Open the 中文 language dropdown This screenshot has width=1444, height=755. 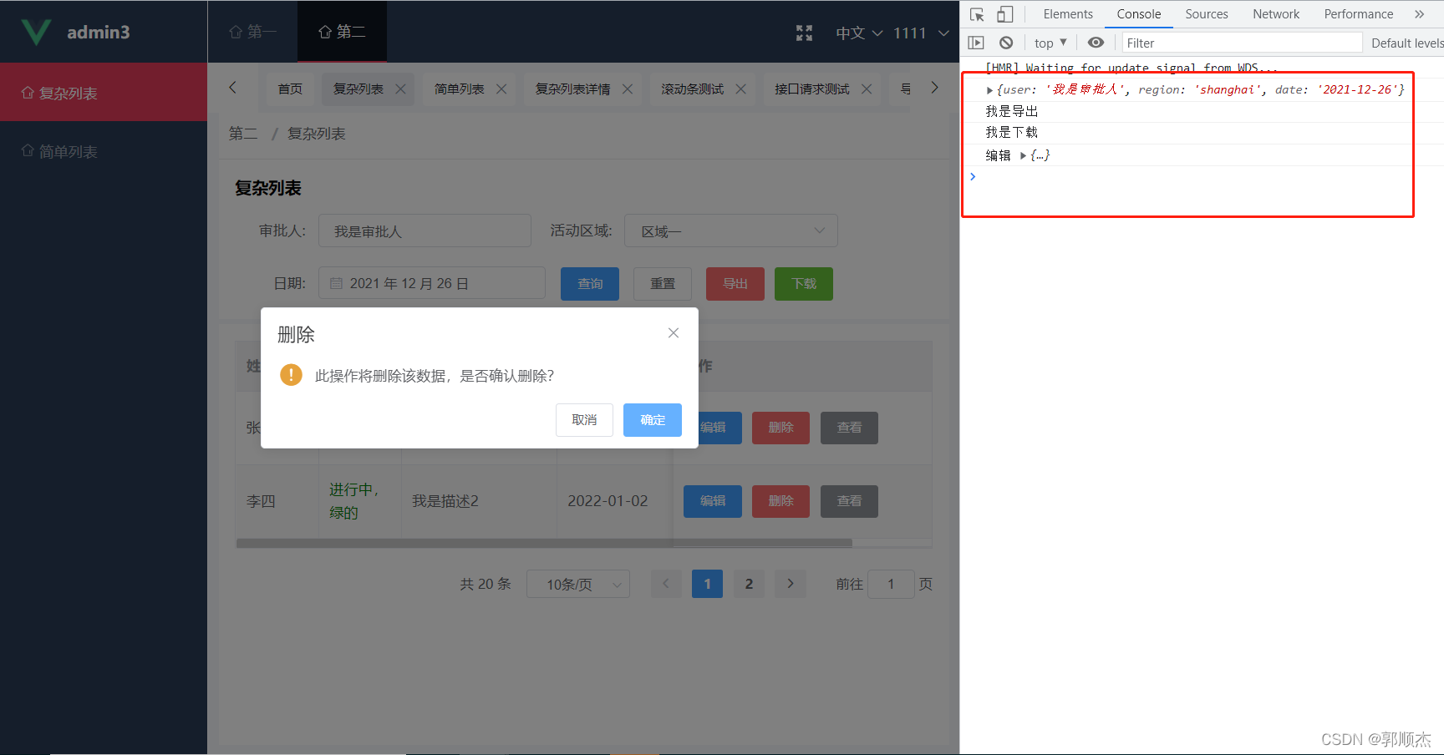pos(859,33)
